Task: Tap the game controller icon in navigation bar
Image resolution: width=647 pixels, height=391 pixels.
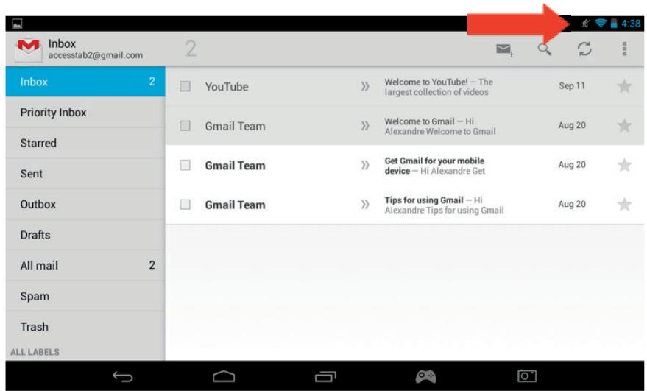Action: tap(426, 376)
